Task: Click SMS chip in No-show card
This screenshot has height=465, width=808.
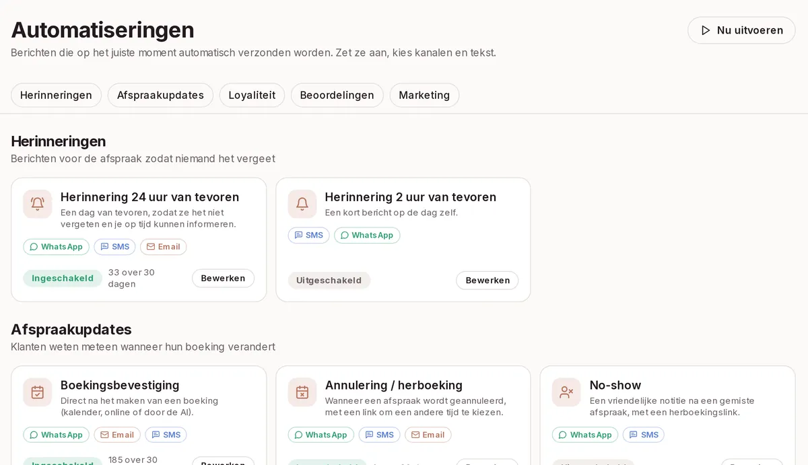Action: point(643,435)
